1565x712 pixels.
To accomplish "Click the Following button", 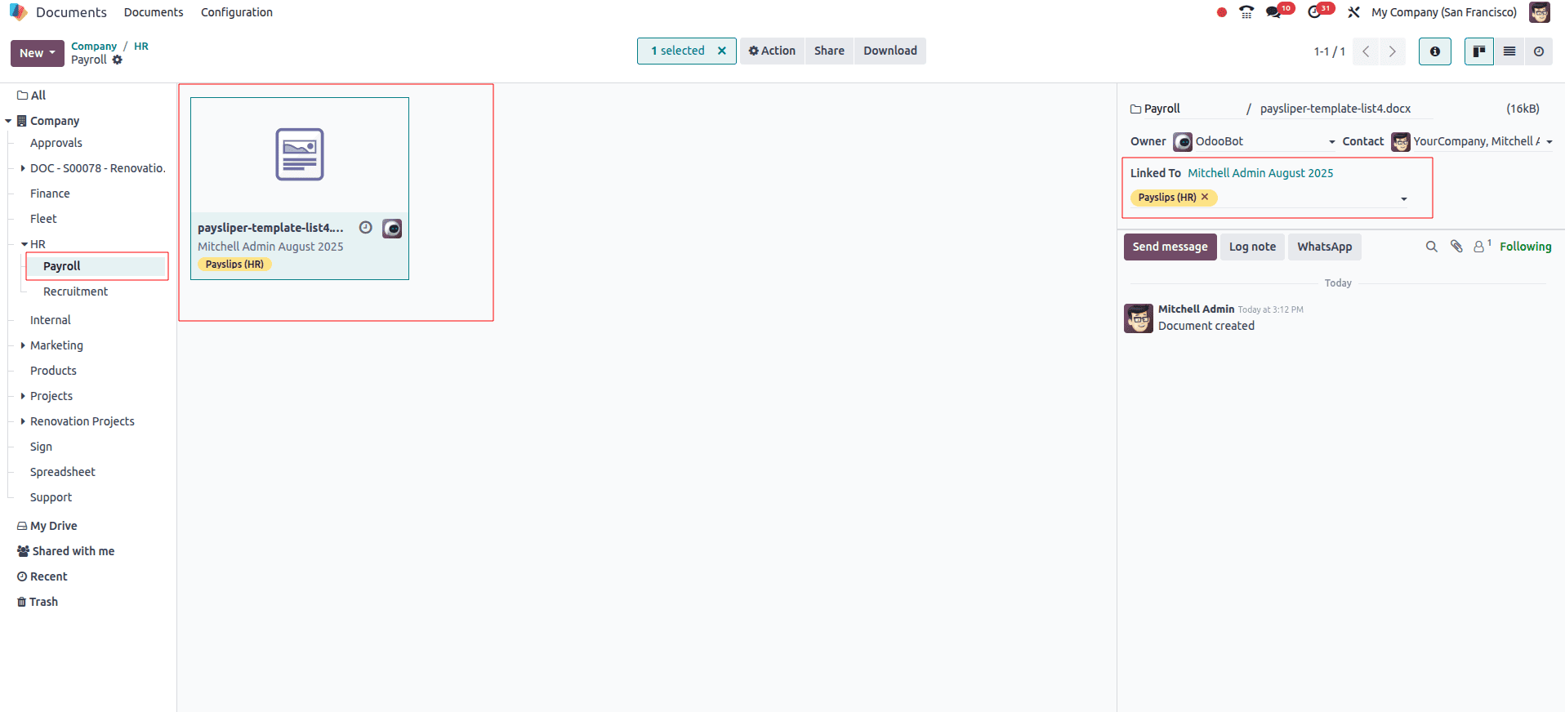I will tap(1525, 247).
